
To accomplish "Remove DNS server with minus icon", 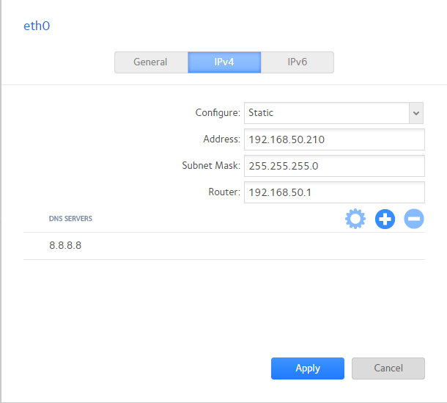I will pyautogui.click(x=414, y=219).
